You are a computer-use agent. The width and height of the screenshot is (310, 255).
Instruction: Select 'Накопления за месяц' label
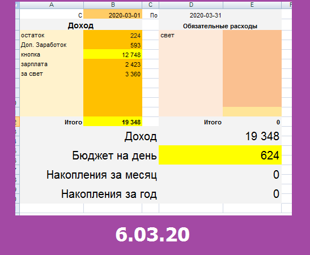[102, 175]
